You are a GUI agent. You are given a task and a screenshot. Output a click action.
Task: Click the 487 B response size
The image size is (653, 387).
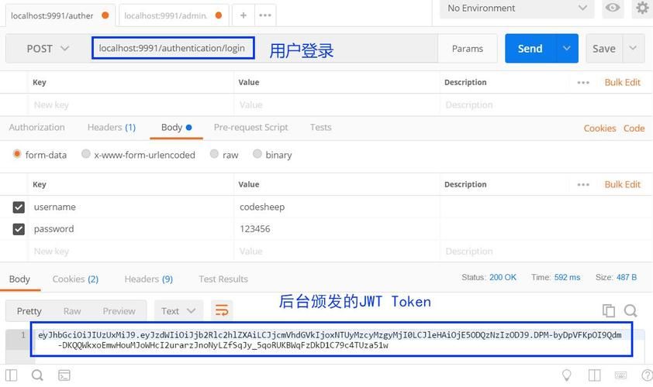(x=627, y=277)
